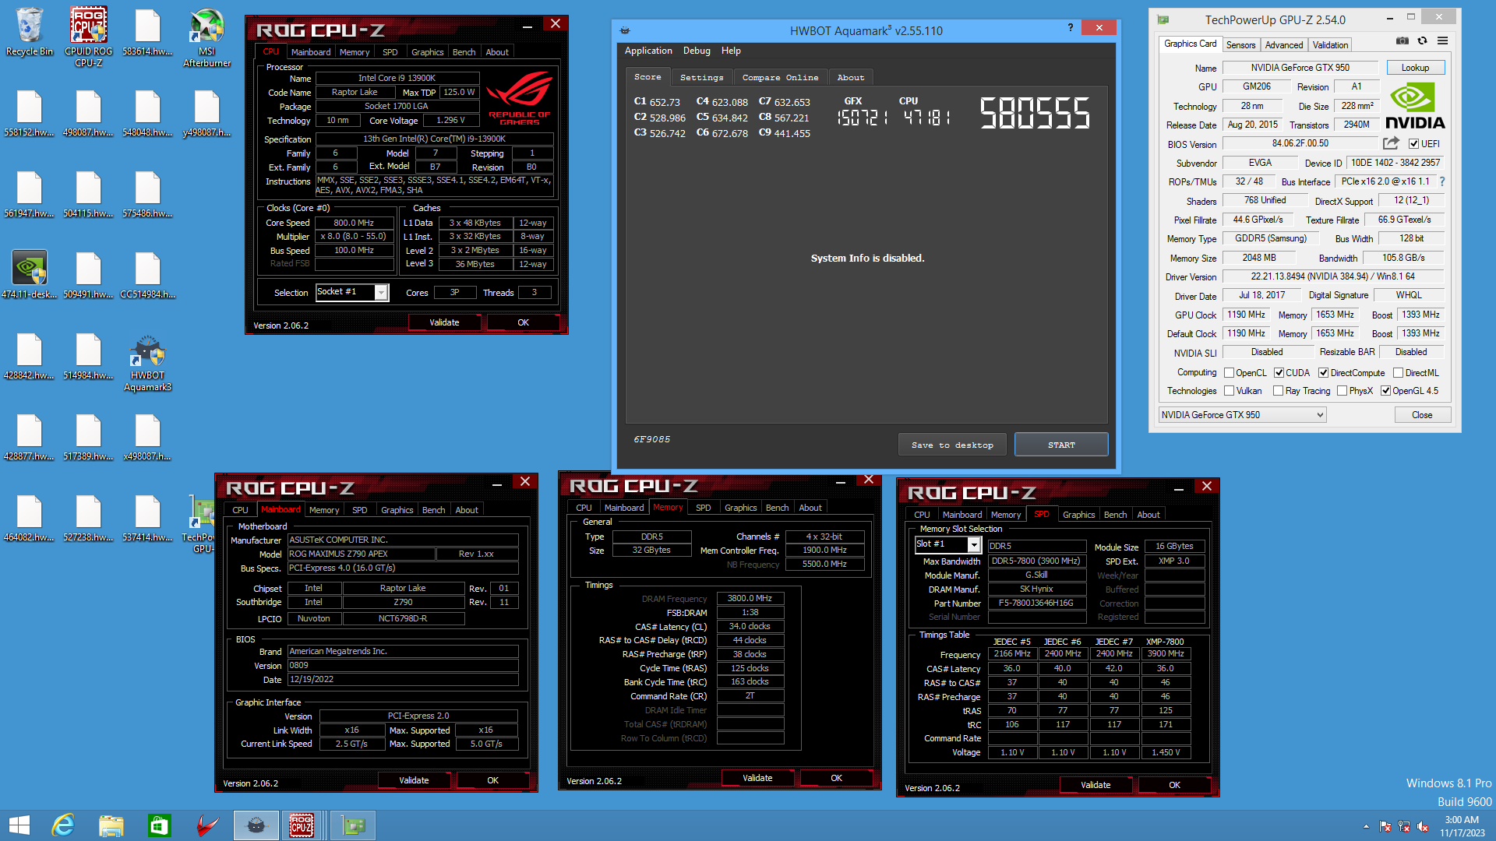
Task: Toggle the DirectCompute checkbox
Action: tap(1323, 373)
